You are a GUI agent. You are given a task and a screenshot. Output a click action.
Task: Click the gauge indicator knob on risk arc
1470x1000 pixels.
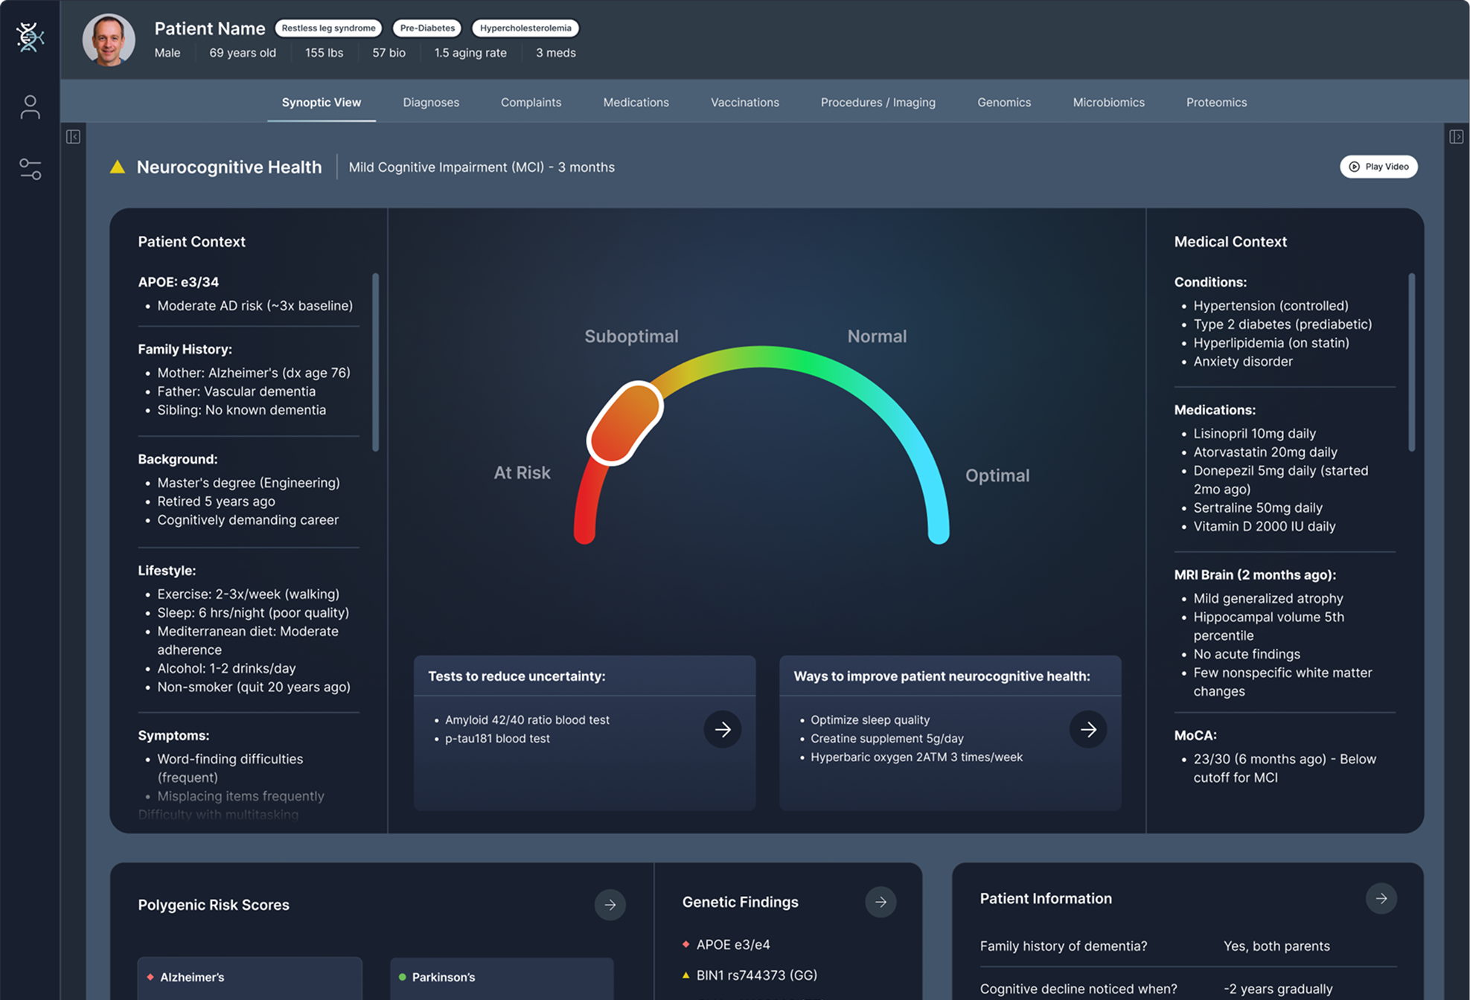624,423
